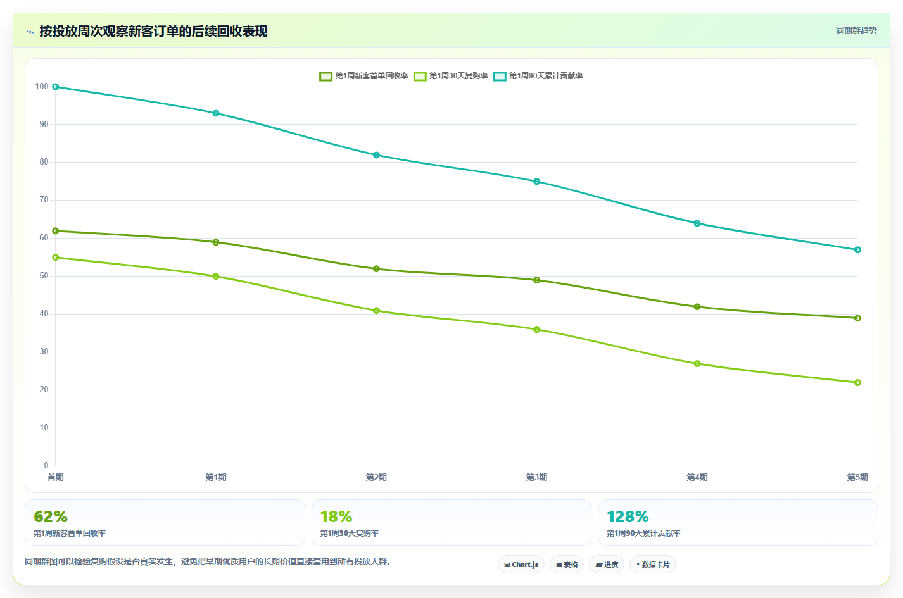Select the light green point at 第1期

click(x=216, y=277)
